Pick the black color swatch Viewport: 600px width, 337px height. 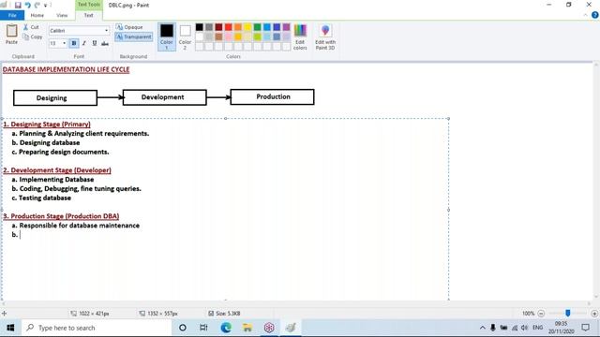tap(200, 27)
